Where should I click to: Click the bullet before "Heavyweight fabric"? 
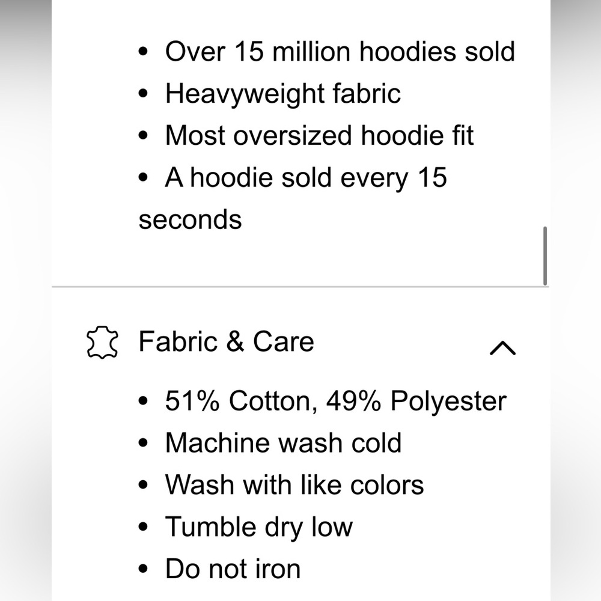(143, 94)
